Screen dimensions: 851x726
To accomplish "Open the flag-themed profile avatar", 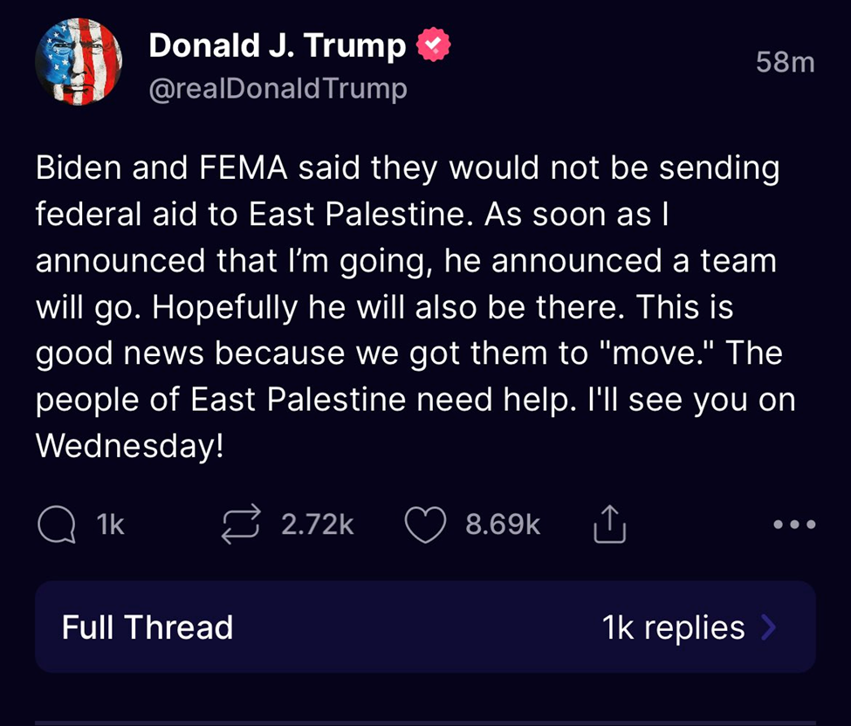I will click(x=78, y=62).
